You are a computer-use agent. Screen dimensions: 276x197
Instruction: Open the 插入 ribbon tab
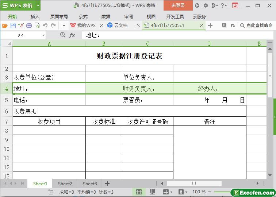tap(35, 16)
